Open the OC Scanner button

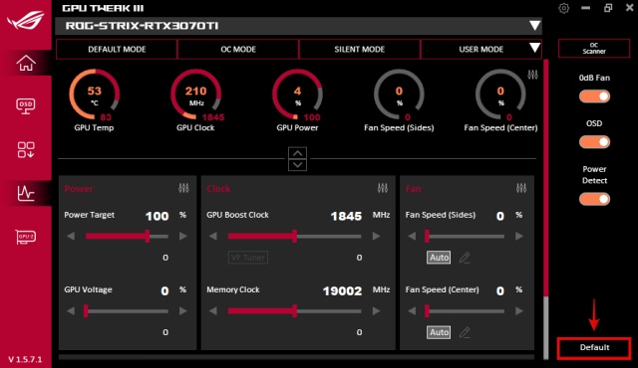[594, 49]
